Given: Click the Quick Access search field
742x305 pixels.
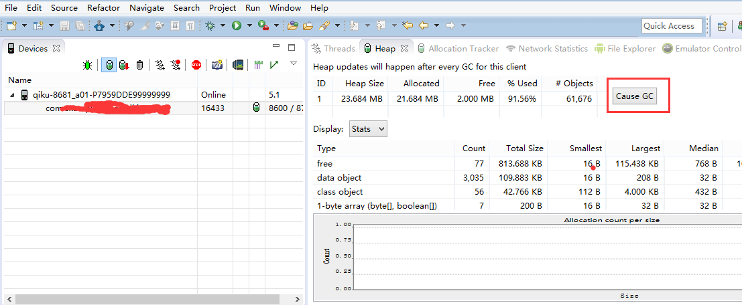Looking at the screenshot, I should [x=672, y=25].
